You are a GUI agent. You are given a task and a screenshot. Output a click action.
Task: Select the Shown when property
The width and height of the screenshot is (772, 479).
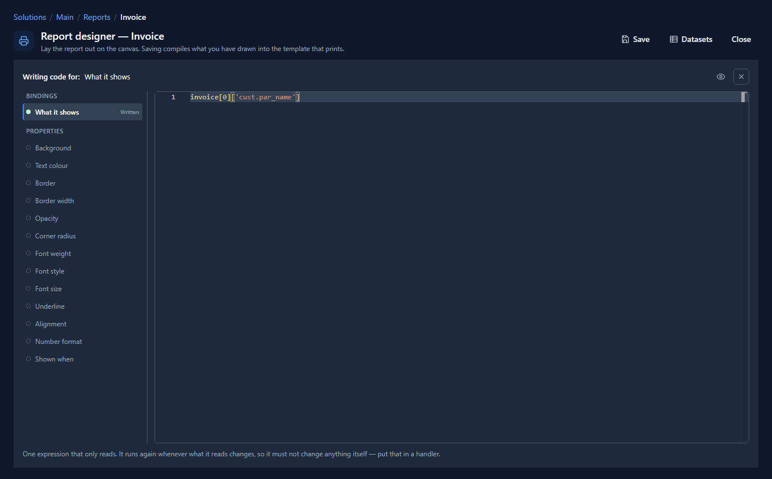[x=82, y=359]
